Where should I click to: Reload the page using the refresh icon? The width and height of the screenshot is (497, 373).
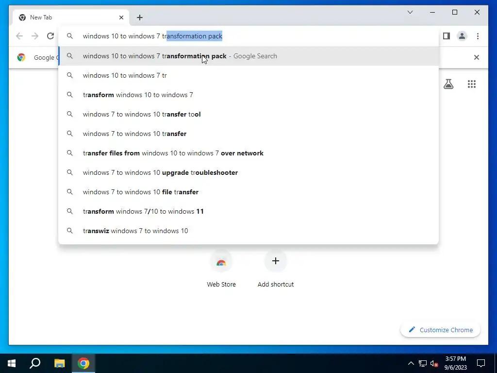(x=50, y=36)
